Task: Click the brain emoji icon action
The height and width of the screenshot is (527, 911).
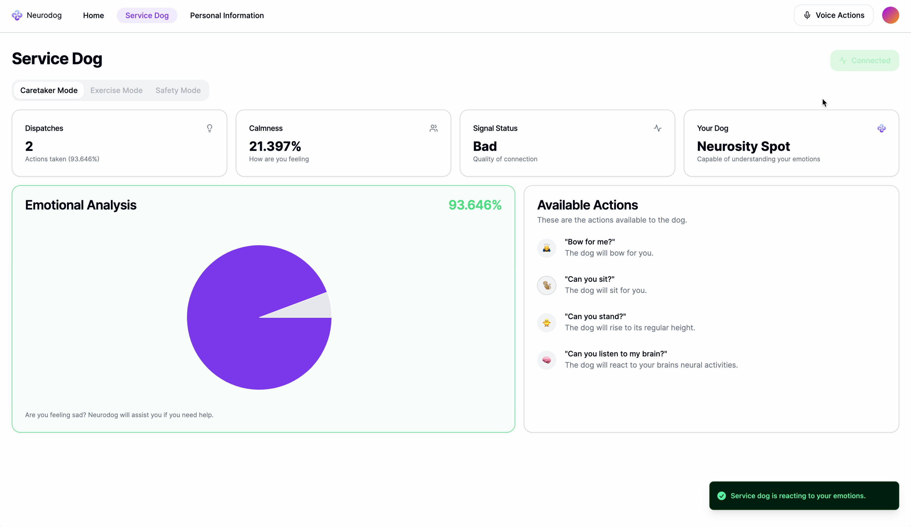Action: (546, 360)
